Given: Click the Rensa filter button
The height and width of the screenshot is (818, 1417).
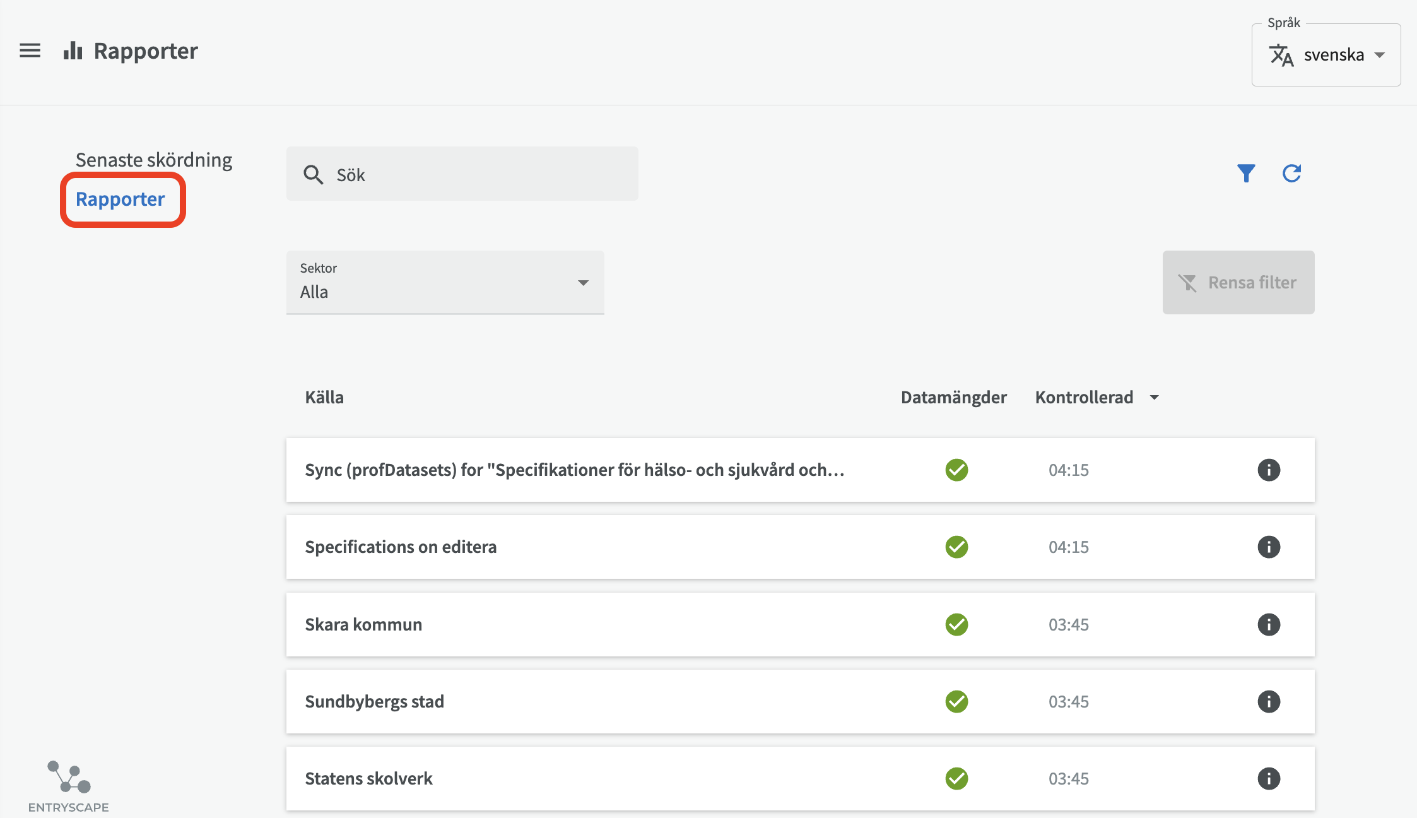Looking at the screenshot, I should (1238, 282).
